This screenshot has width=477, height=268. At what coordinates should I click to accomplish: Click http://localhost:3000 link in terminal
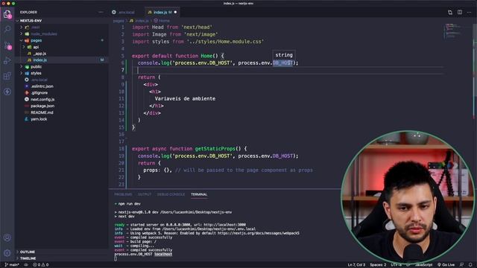[224, 225]
